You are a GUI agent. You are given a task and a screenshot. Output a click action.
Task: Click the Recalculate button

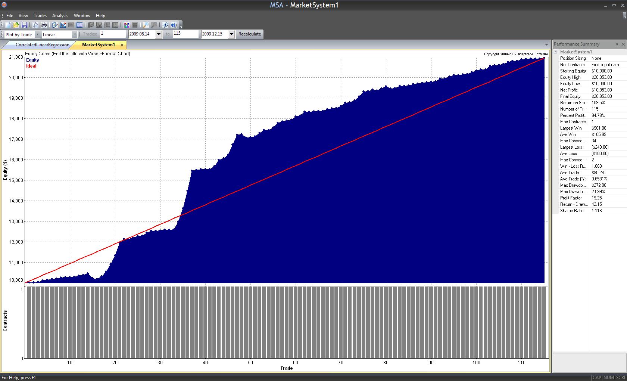[x=250, y=34]
